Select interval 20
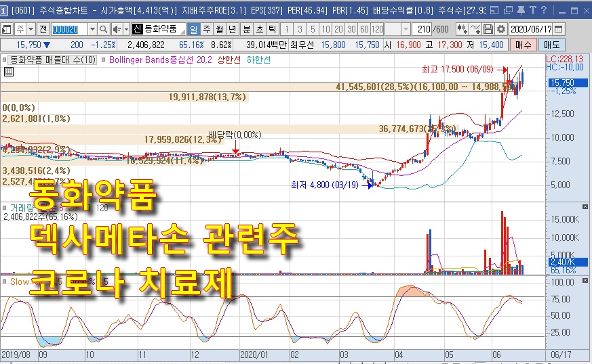The width and height of the screenshot is (592, 364). coord(338,29)
